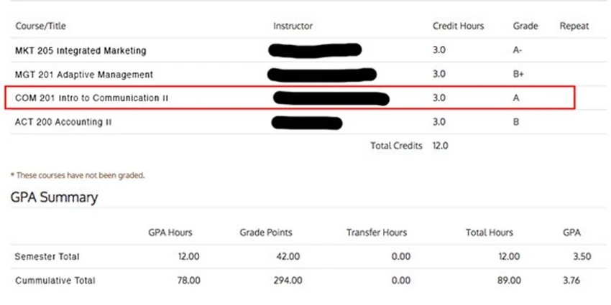Click the Grade column header
Image resolution: width=611 pixels, height=305 pixels.
pos(525,26)
